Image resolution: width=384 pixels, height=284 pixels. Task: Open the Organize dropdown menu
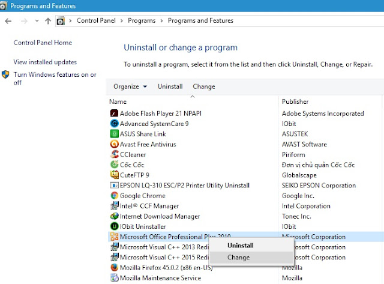click(x=130, y=86)
